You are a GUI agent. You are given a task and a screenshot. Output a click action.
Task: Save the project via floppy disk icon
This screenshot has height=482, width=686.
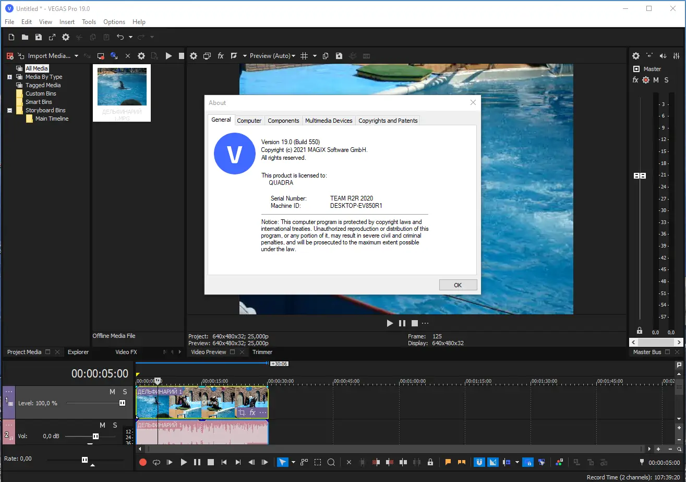38,37
